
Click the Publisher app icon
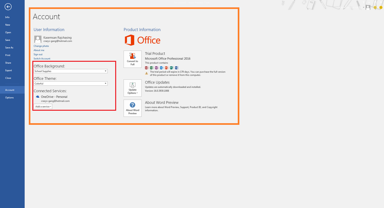tap(172, 68)
